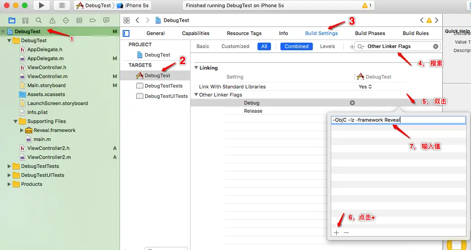Open the Report navigator speech icon
Screen dimensions: 471x250
tap(107, 20)
